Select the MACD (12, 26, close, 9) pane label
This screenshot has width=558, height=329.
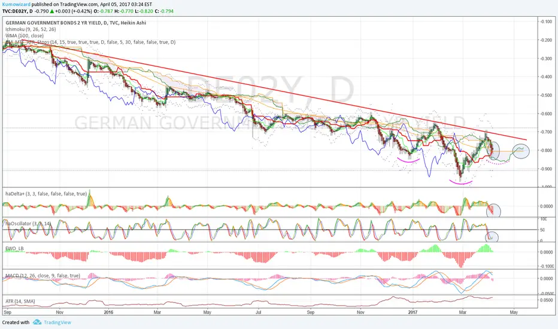[x=43, y=275]
